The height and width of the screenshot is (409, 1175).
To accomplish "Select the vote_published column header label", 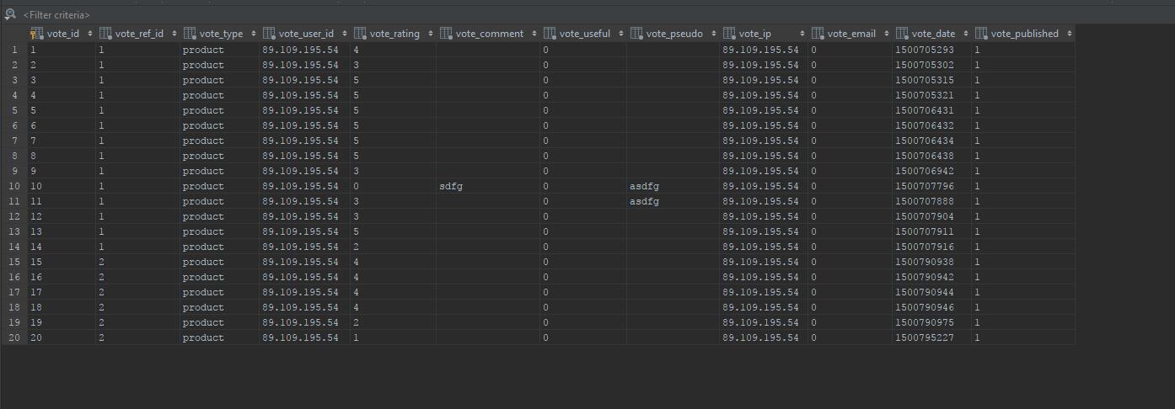I will click(1025, 34).
